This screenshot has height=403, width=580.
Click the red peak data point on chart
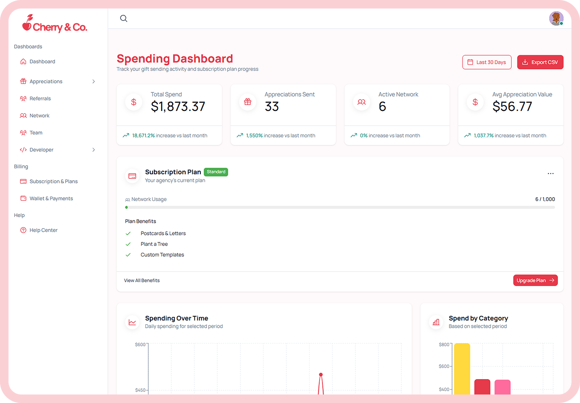(321, 375)
